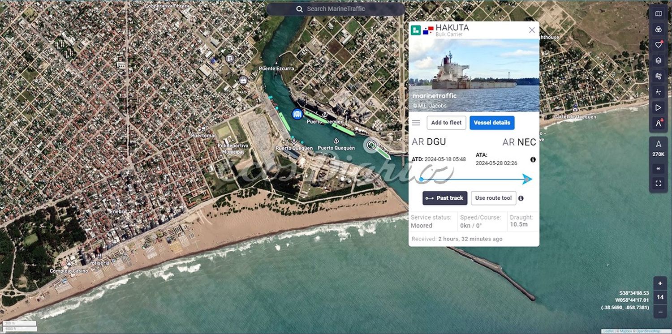This screenshot has width=672, height=334.
Task: Open the density network nodes icon
Action: pyautogui.click(x=658, y=92)
